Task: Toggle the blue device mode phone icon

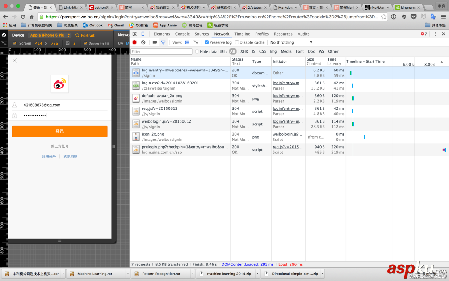Action: point(143,34)
